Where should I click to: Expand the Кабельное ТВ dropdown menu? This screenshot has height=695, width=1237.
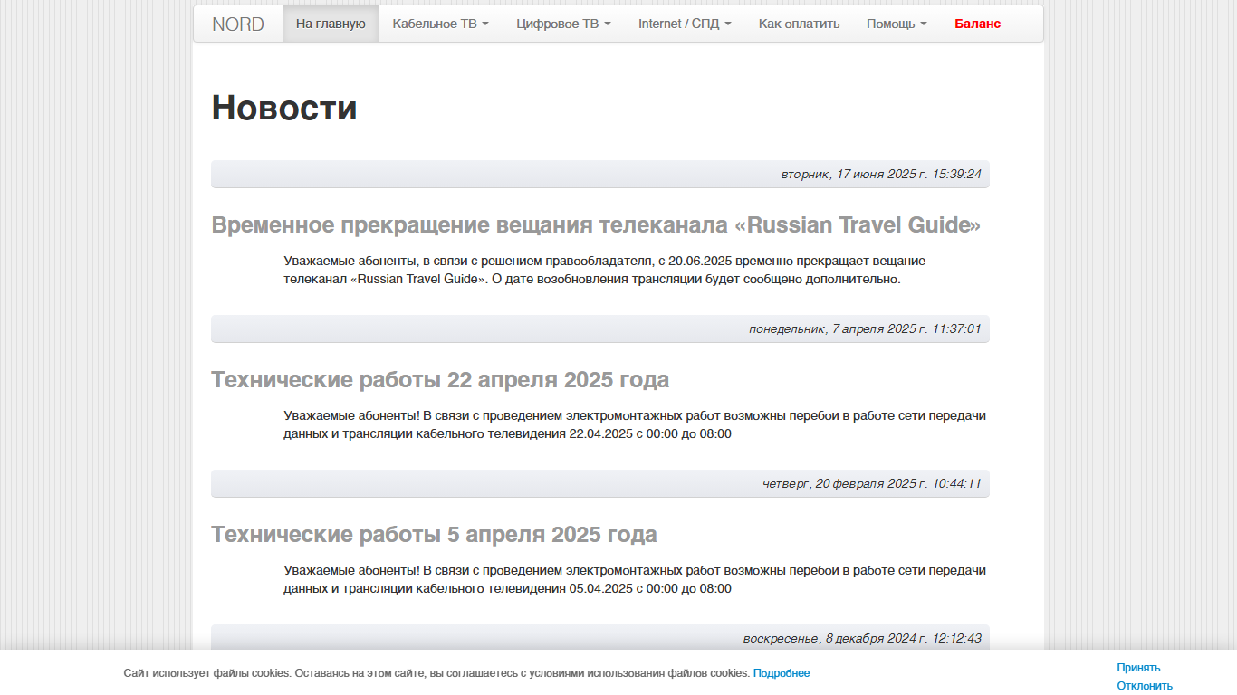(x=441, y=24)
